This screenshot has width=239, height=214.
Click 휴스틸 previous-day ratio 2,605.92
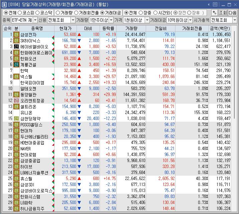tap(166, 178)
